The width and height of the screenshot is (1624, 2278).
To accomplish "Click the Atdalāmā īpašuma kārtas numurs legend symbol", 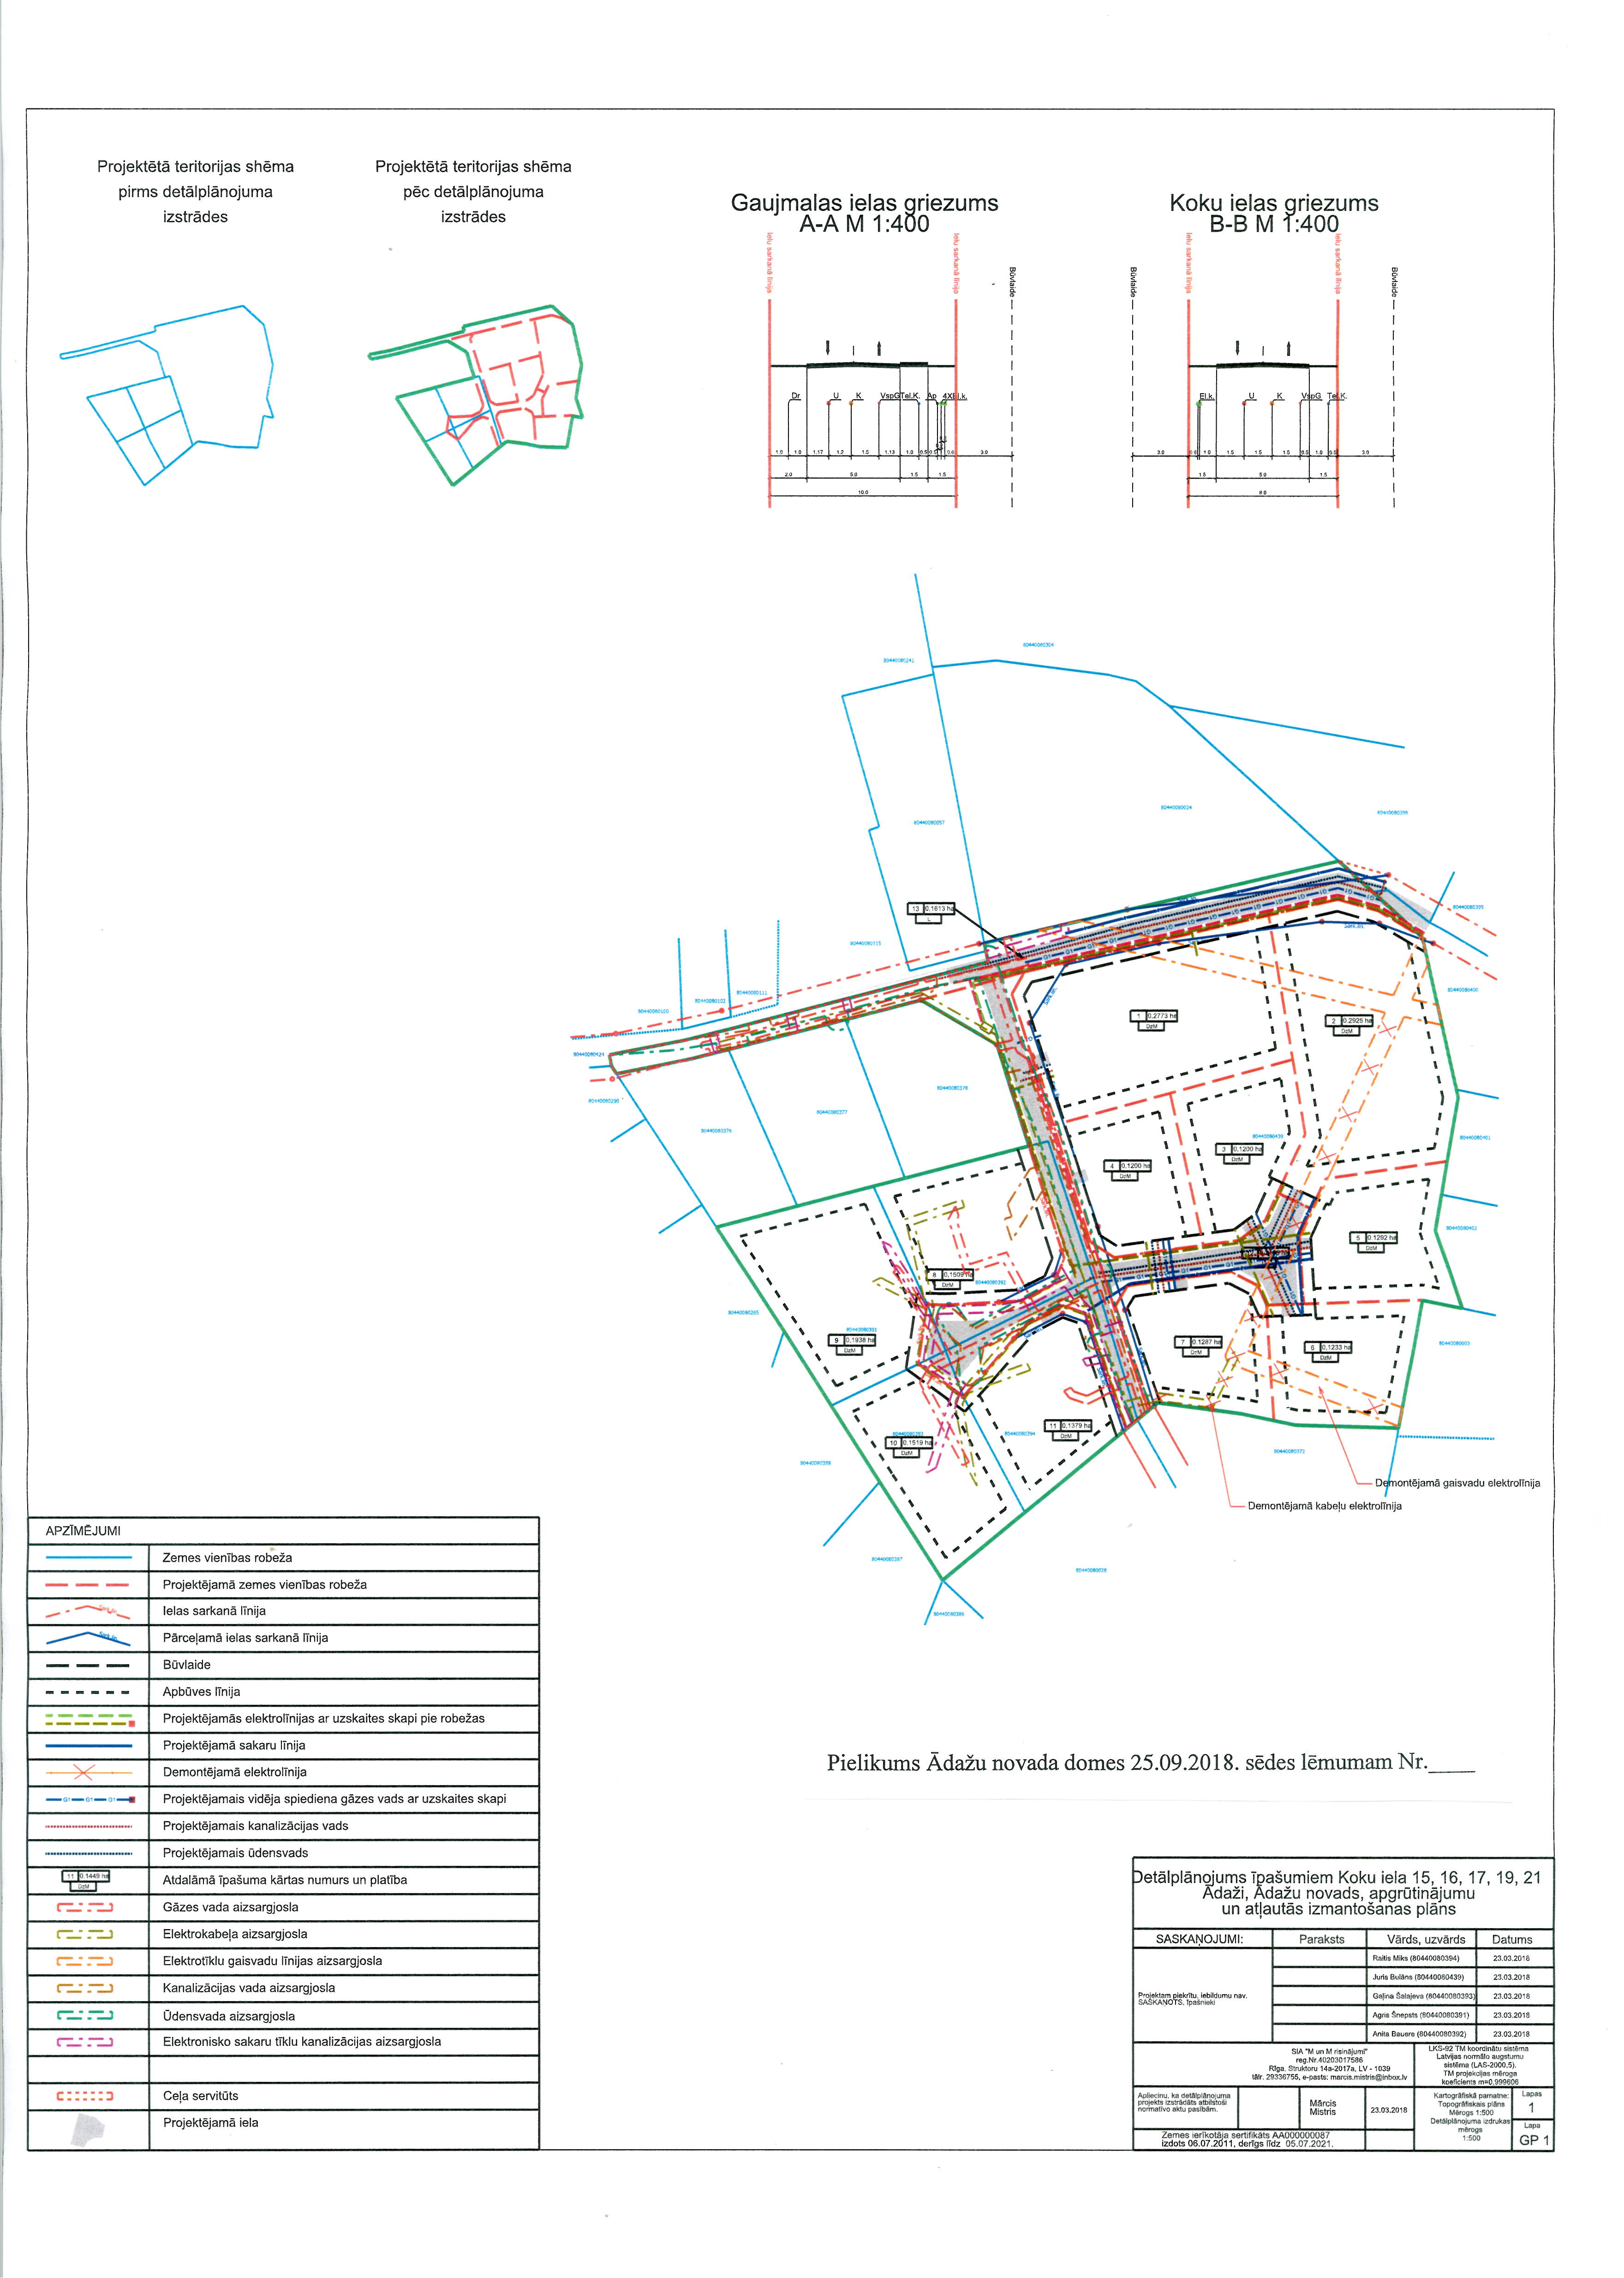I will click(x=86, y=1880).
